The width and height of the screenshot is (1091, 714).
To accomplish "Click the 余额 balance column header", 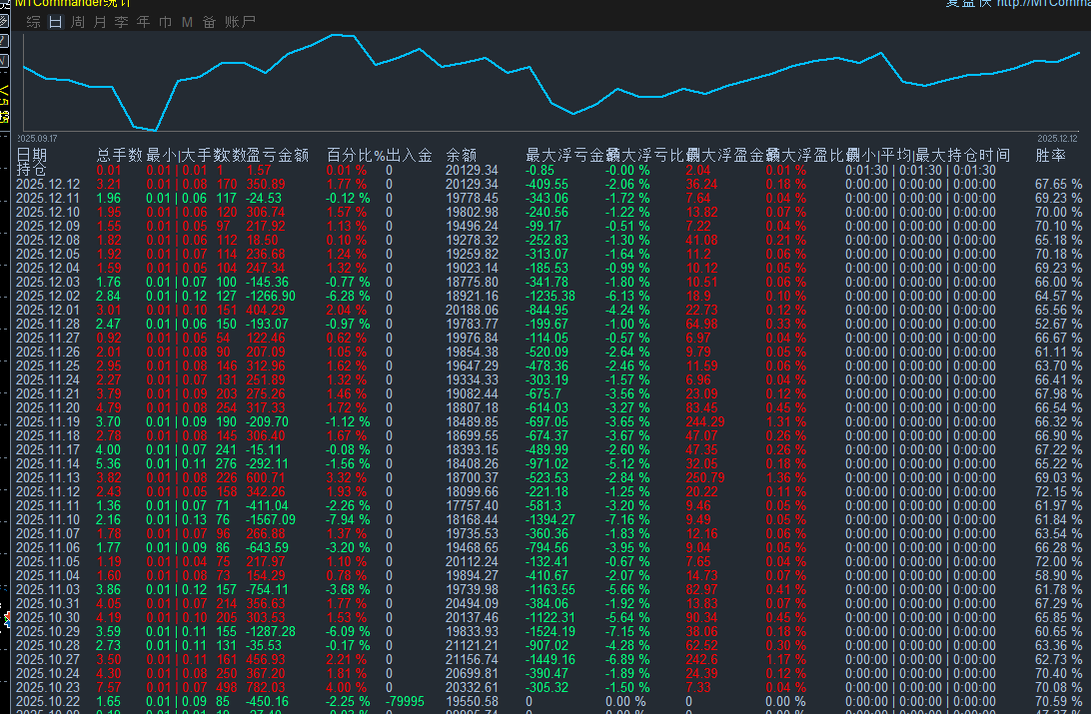I will point(462,155).
